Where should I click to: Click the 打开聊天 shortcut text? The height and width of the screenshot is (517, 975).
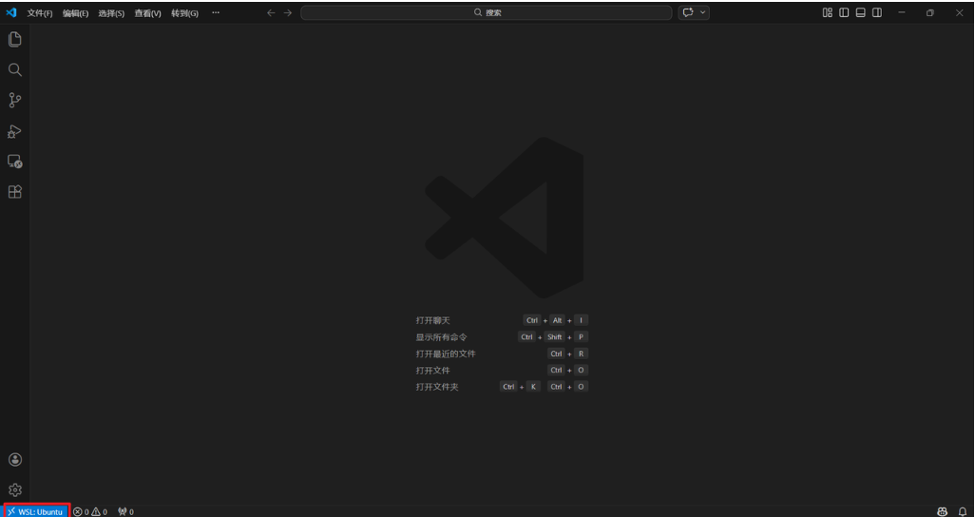(x=432, y=320)
